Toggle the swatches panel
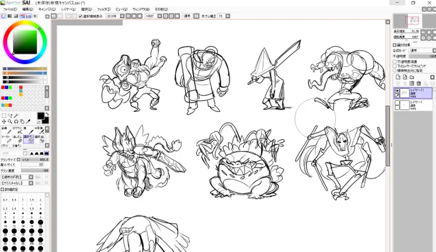436x252 pixels. (28, 16)
